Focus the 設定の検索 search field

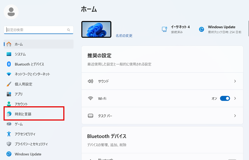(x=38, y=30)
